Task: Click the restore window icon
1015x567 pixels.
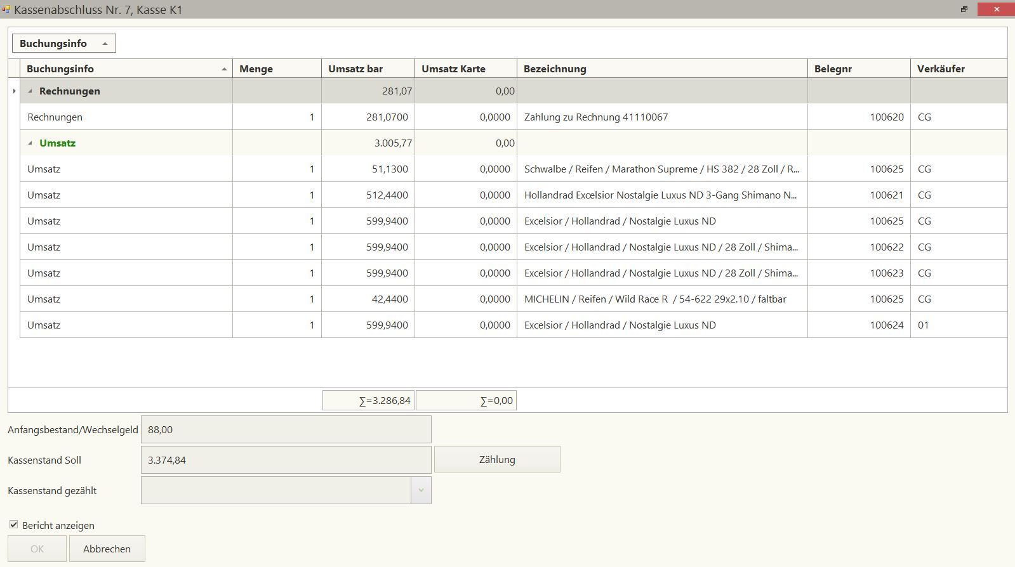Action: [x=964, y=10]
